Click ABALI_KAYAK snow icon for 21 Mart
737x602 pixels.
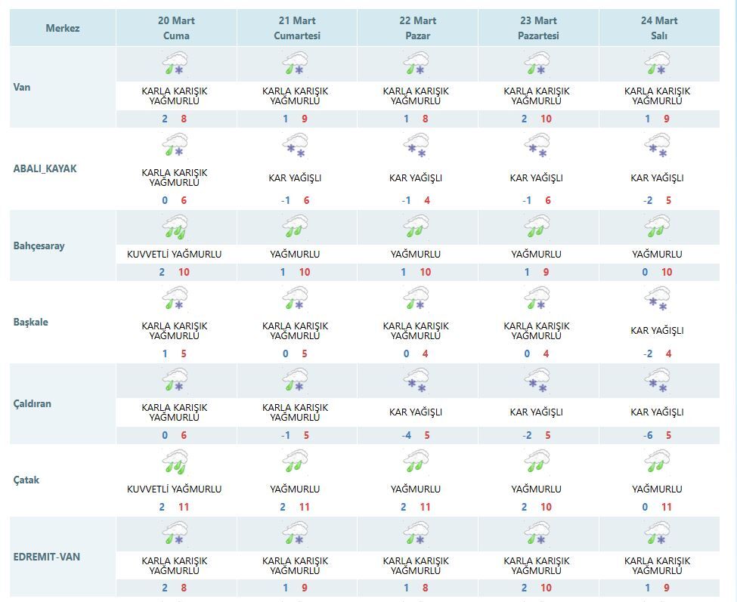[x=295, y=145]
